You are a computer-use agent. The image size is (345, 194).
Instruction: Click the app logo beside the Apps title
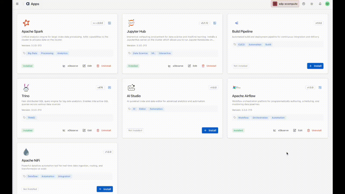click(28, 4)
